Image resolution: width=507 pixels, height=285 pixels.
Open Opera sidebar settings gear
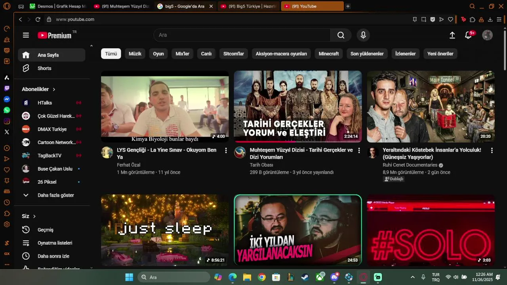tap(7, 224)
